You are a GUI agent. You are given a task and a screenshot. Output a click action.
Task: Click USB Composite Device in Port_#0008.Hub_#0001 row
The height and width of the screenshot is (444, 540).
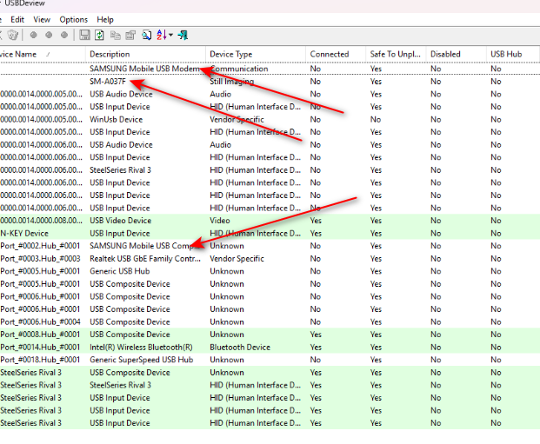coord(130,335)
